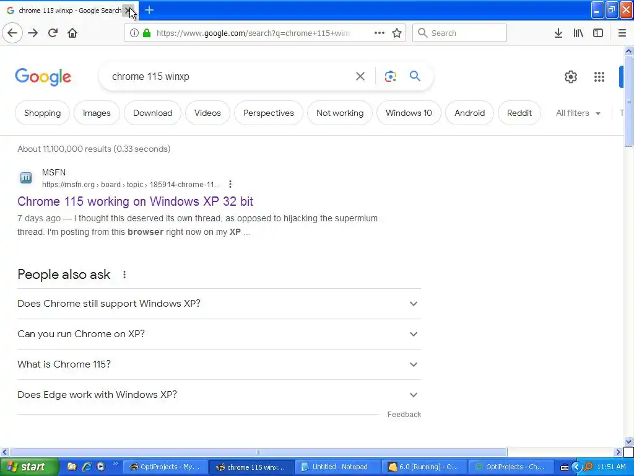634x476 pixels.
Task: Open the Downloads arrow in toolbar
Action: (x=558, y=33)
